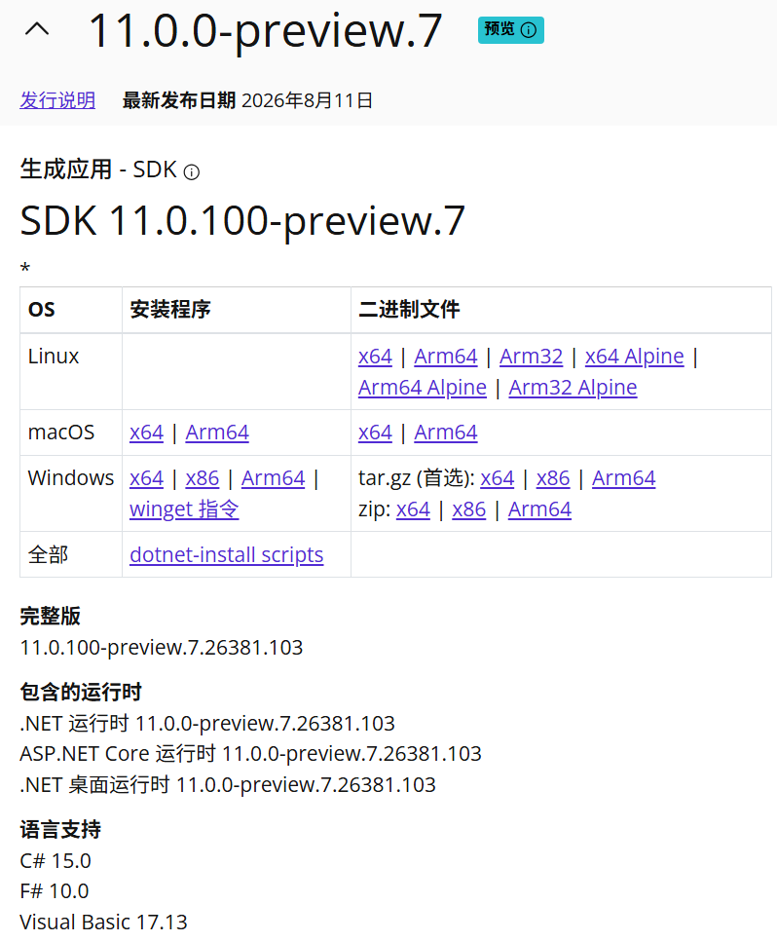Screen dimensions: 777x942
Task: Download Windows x64 installer
Action: tap(146, 478)
